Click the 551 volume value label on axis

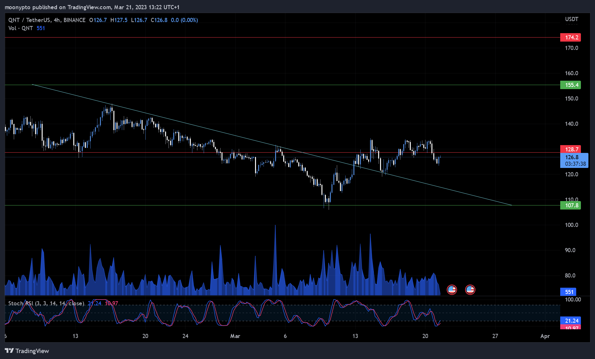tap(568, 292)
